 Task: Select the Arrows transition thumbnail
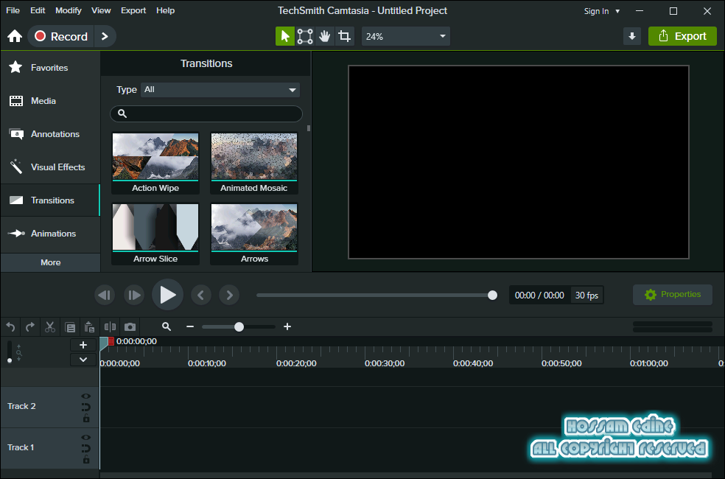click(x=254, y=234)
